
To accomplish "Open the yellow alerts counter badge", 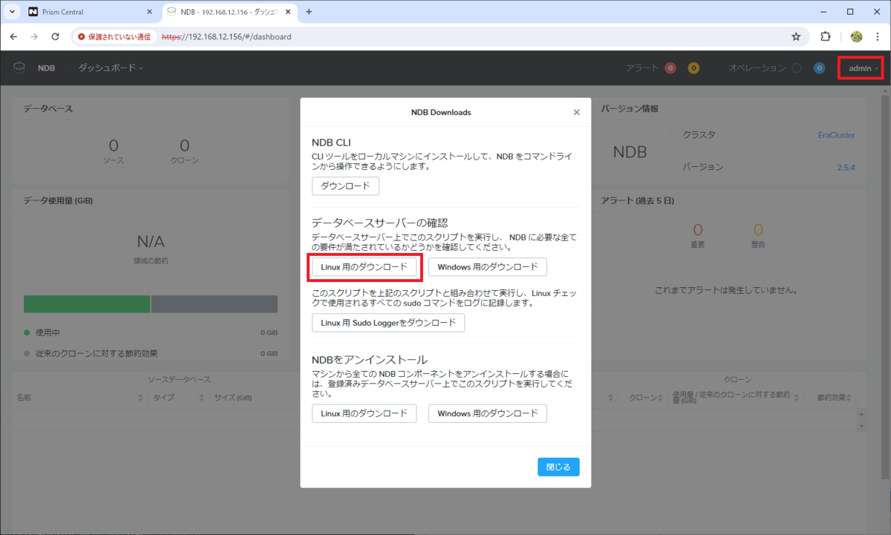I will tap(693, 68).
